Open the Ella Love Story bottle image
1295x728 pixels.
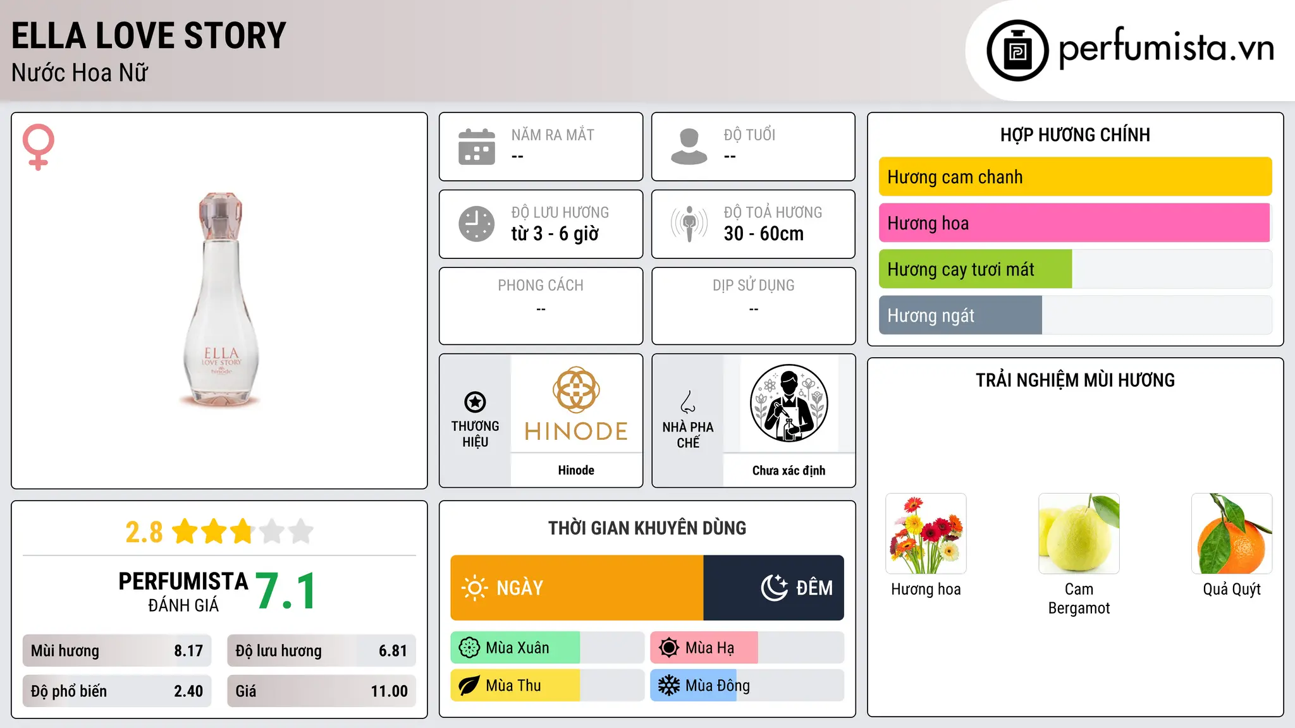click(x=221, y=299)
